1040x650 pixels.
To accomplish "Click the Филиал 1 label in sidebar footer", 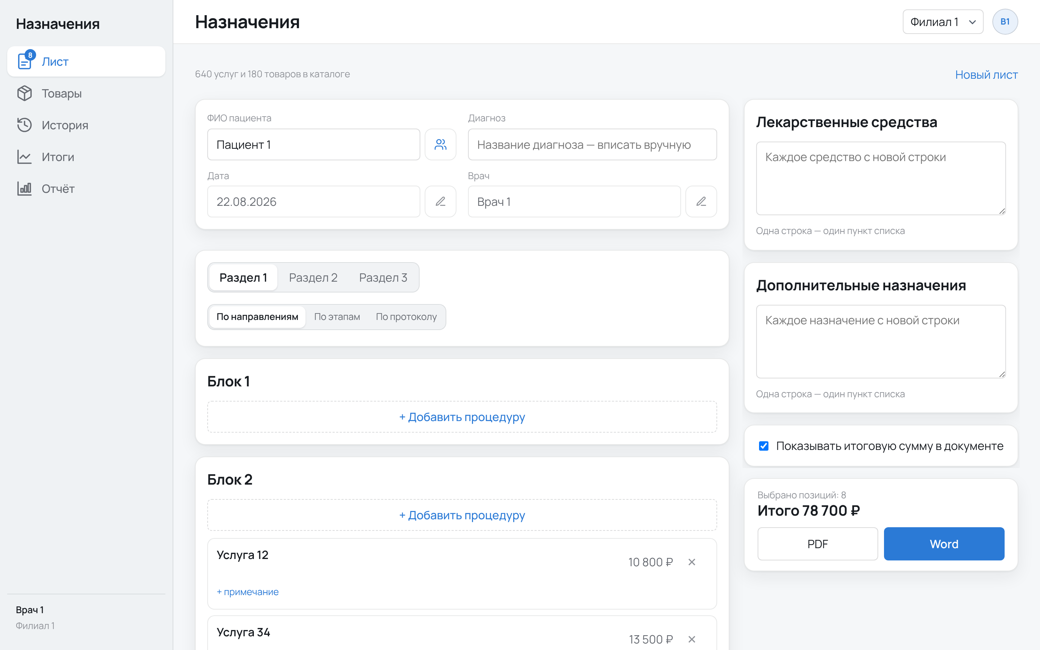I will pyautogui.click(x=35, y=625).
